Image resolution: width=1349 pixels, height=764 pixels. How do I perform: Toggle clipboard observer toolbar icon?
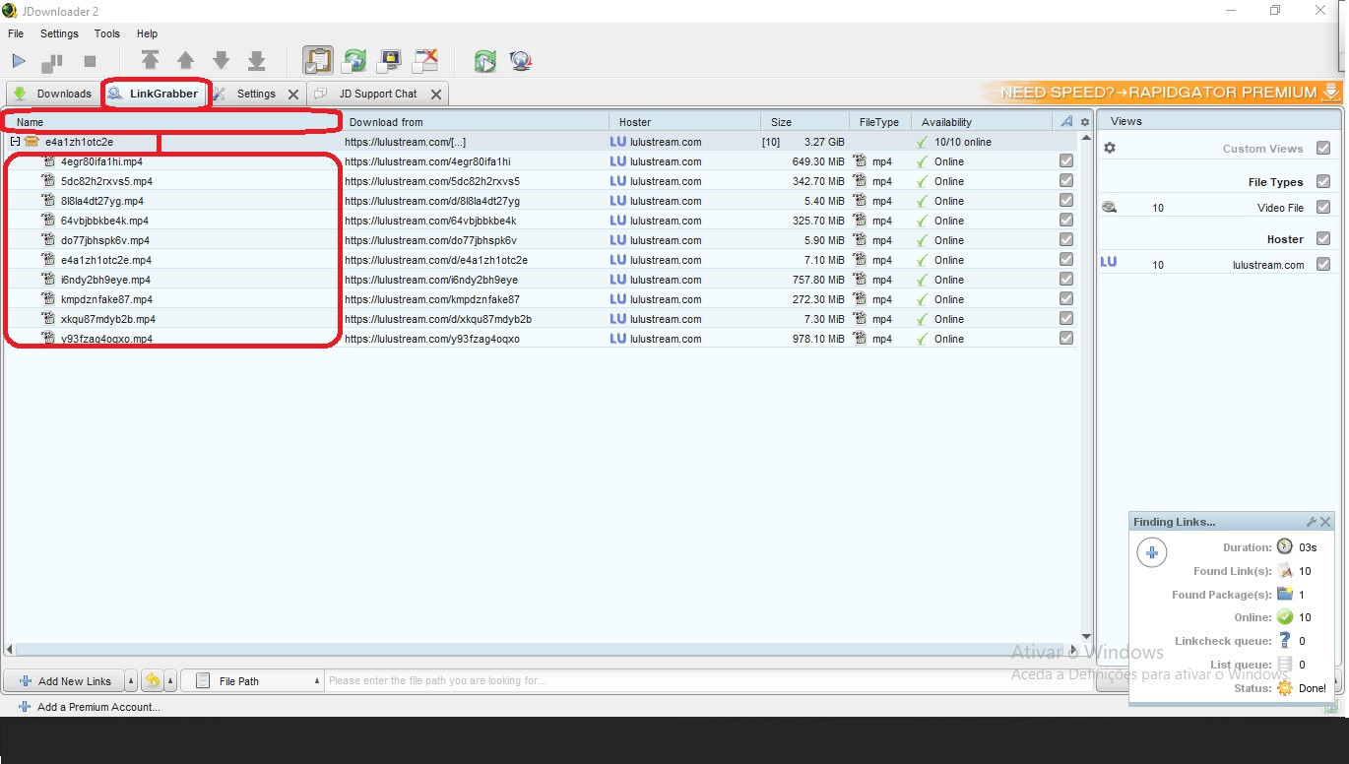pos(317,61)
